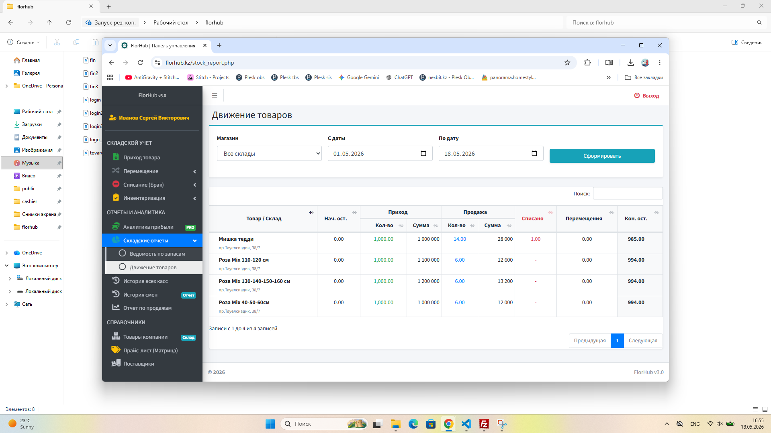Go back in Chrome browser
771x433 pixels.
pyautogui.click(x=111, y=63)
